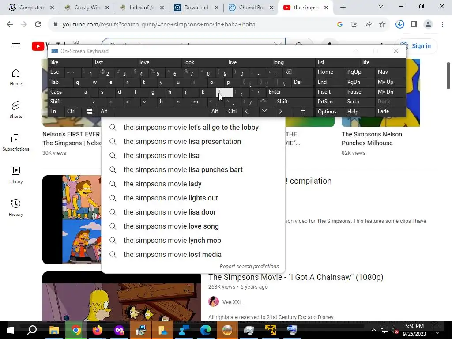Open Windows Start menu
Image resolution: width=452 pixels, height=339 pixels.
tap(11, 330)
